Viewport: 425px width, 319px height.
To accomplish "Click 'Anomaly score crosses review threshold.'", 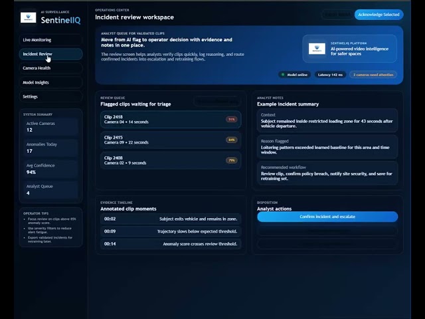I will 200,244.
